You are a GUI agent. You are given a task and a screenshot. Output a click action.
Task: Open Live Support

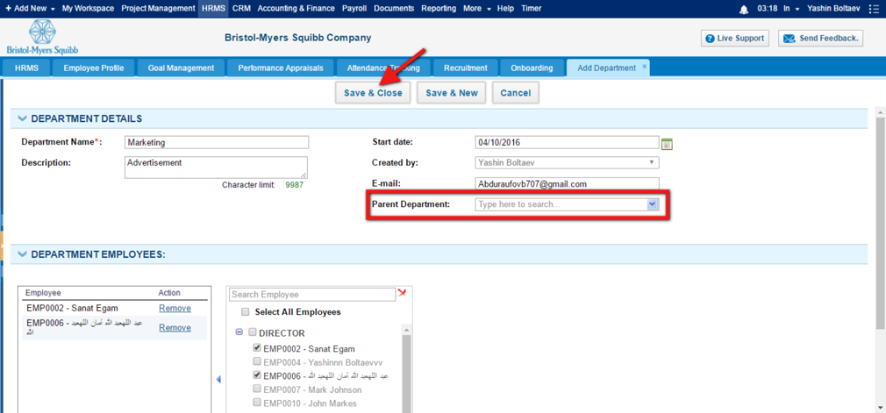[x=735, y=38]
